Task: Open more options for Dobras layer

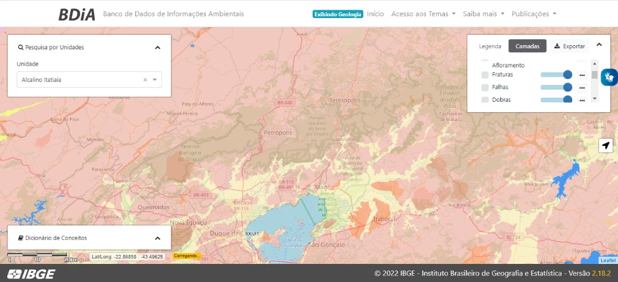Action: (x=582, y=100)
